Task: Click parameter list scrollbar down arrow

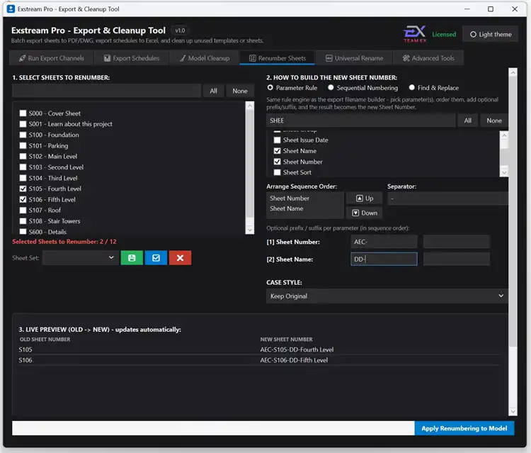Action: point(504,172)
